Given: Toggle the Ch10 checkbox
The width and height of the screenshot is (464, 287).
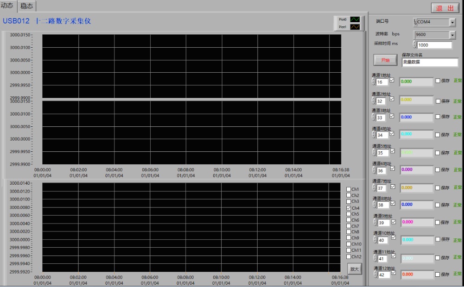Looking at the screenshot, I should point(349,244).
